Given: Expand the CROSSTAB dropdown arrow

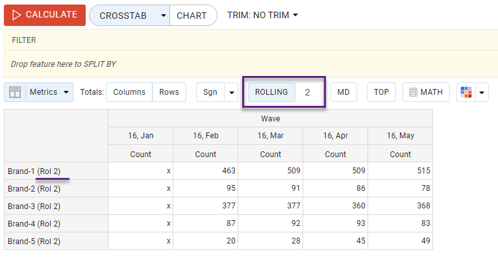Looking at the screenshot, I should pyautogui.click(x=163, y=16).
